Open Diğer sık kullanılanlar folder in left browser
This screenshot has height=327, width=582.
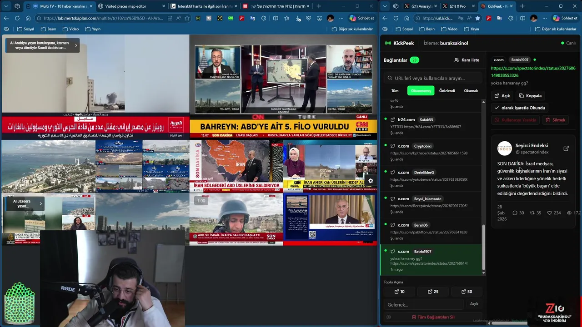352,29
